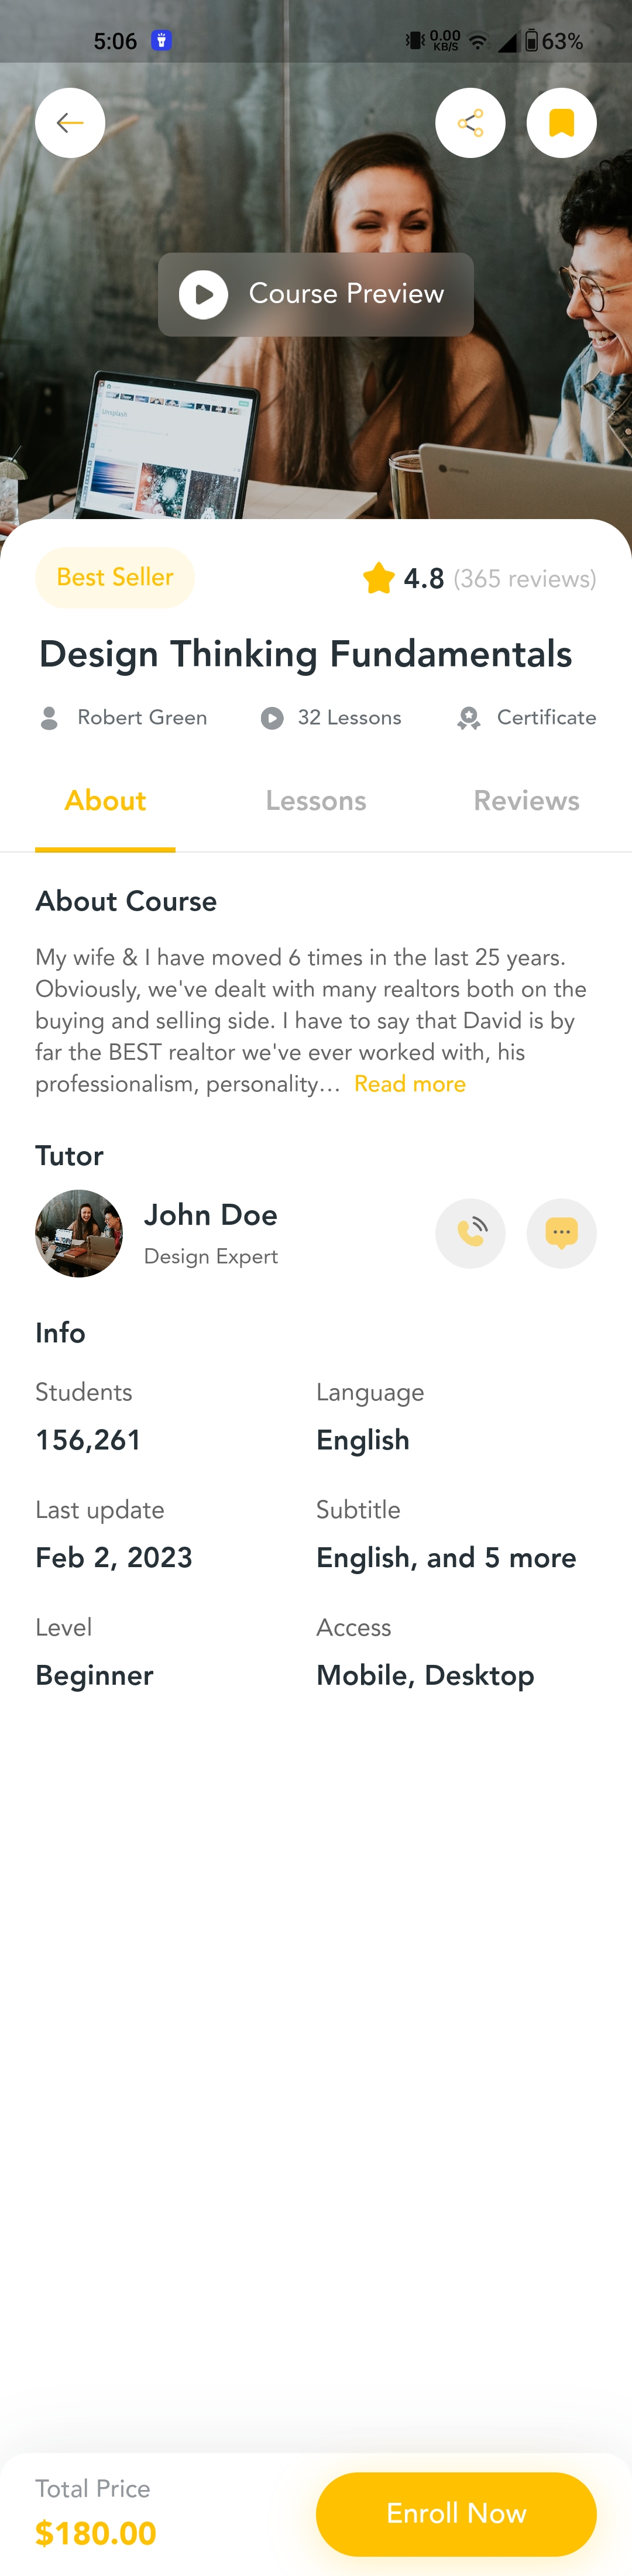
Task: Select the About tab
Action: [105, 801]
